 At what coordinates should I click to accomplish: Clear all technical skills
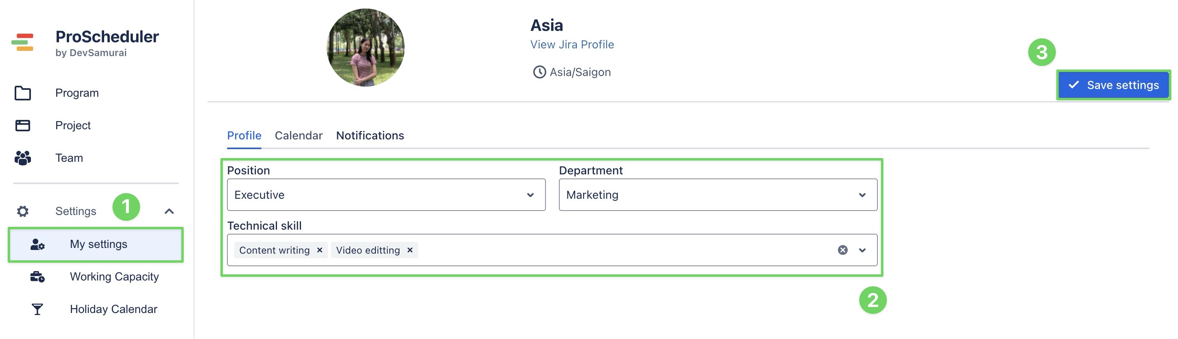(842, 250)
